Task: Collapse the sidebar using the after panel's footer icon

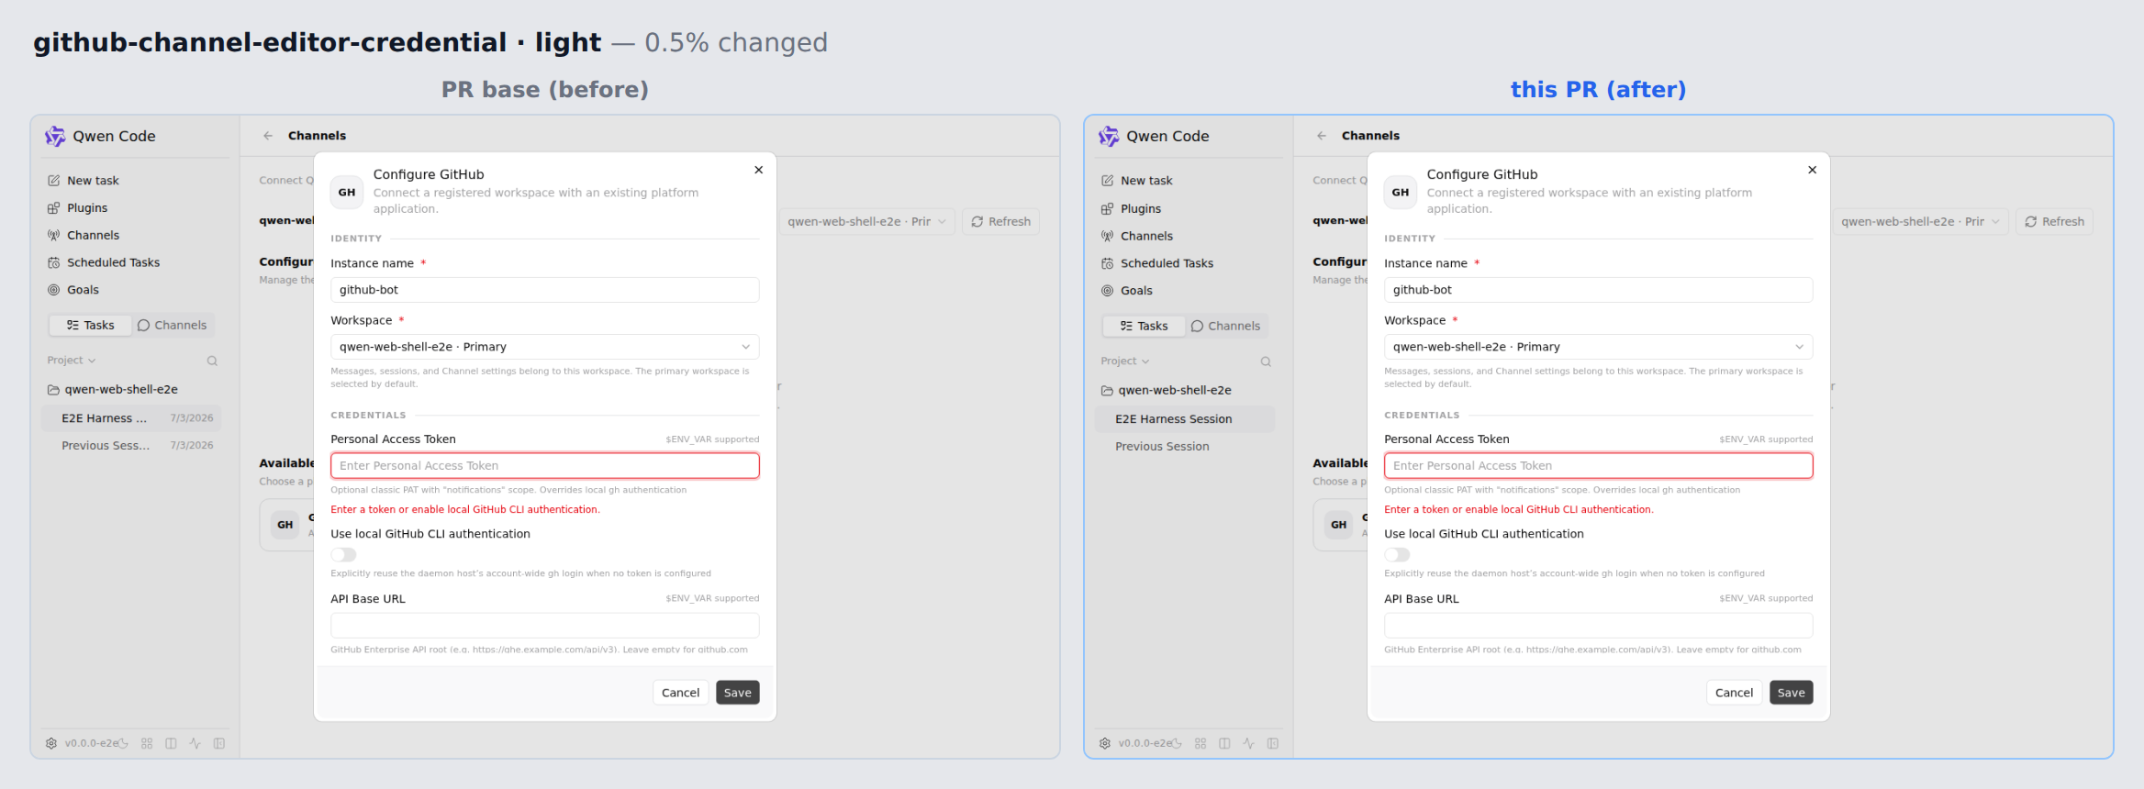Action: (1273, 743)
